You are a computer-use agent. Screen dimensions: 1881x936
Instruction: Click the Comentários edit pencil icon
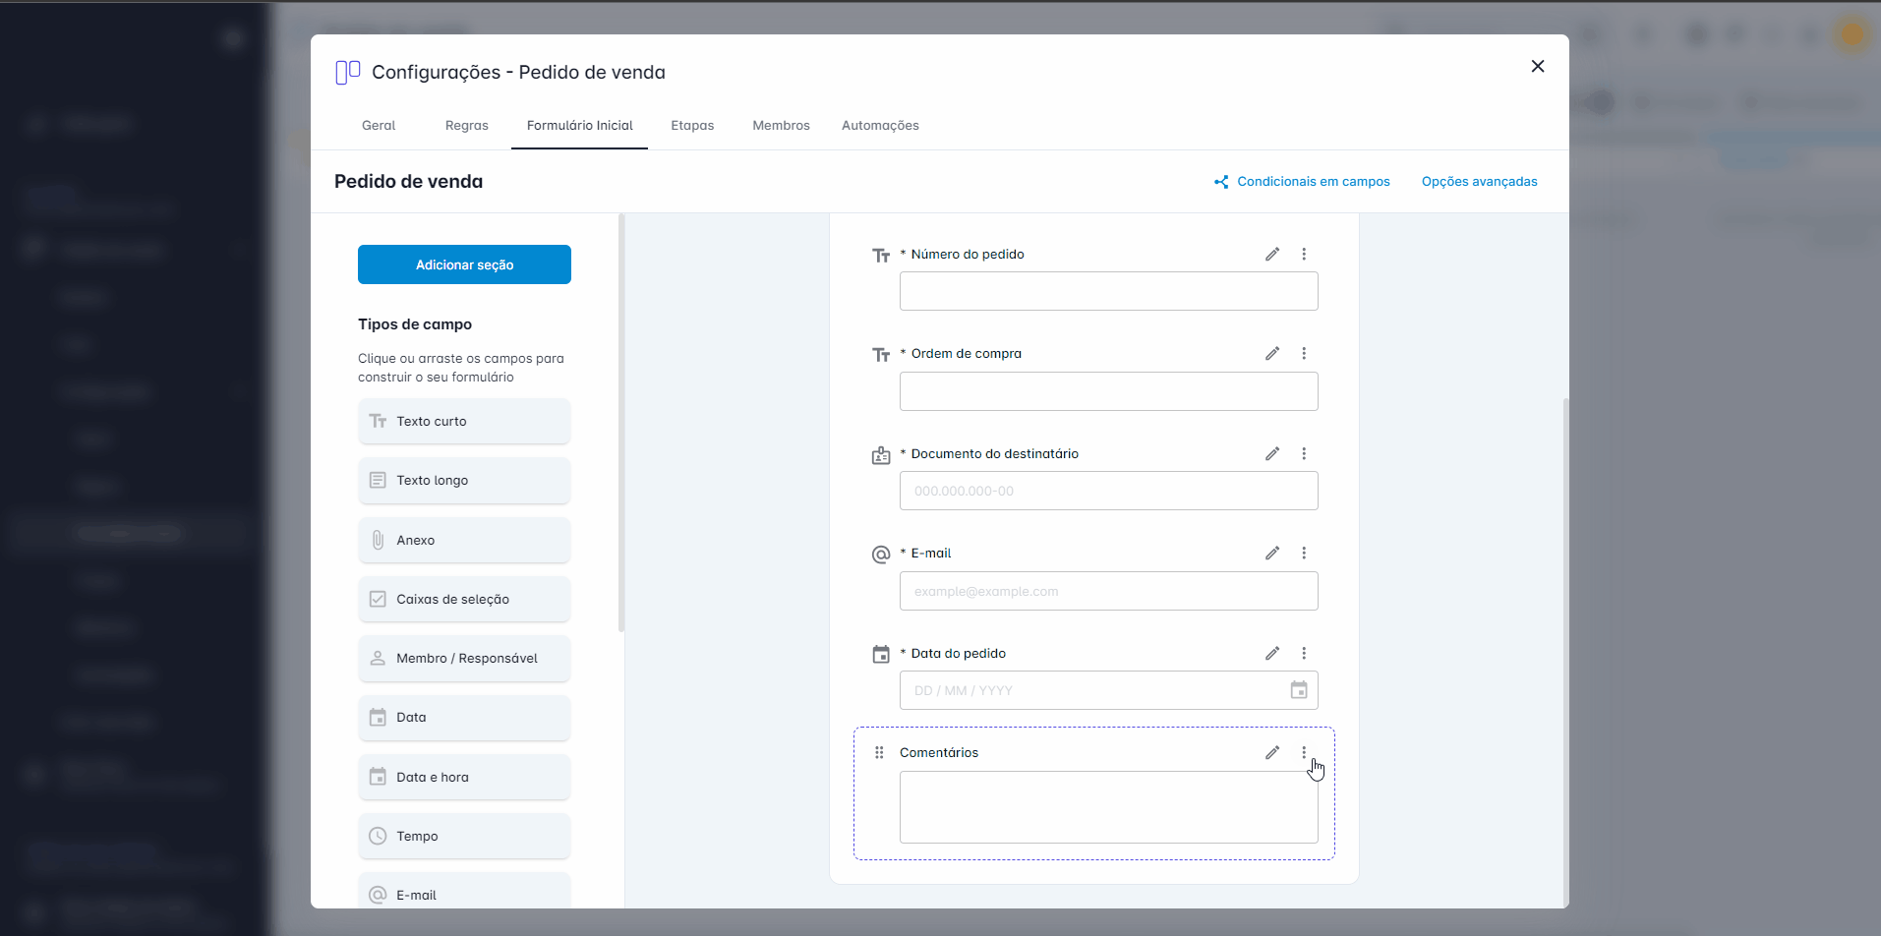1271,753
